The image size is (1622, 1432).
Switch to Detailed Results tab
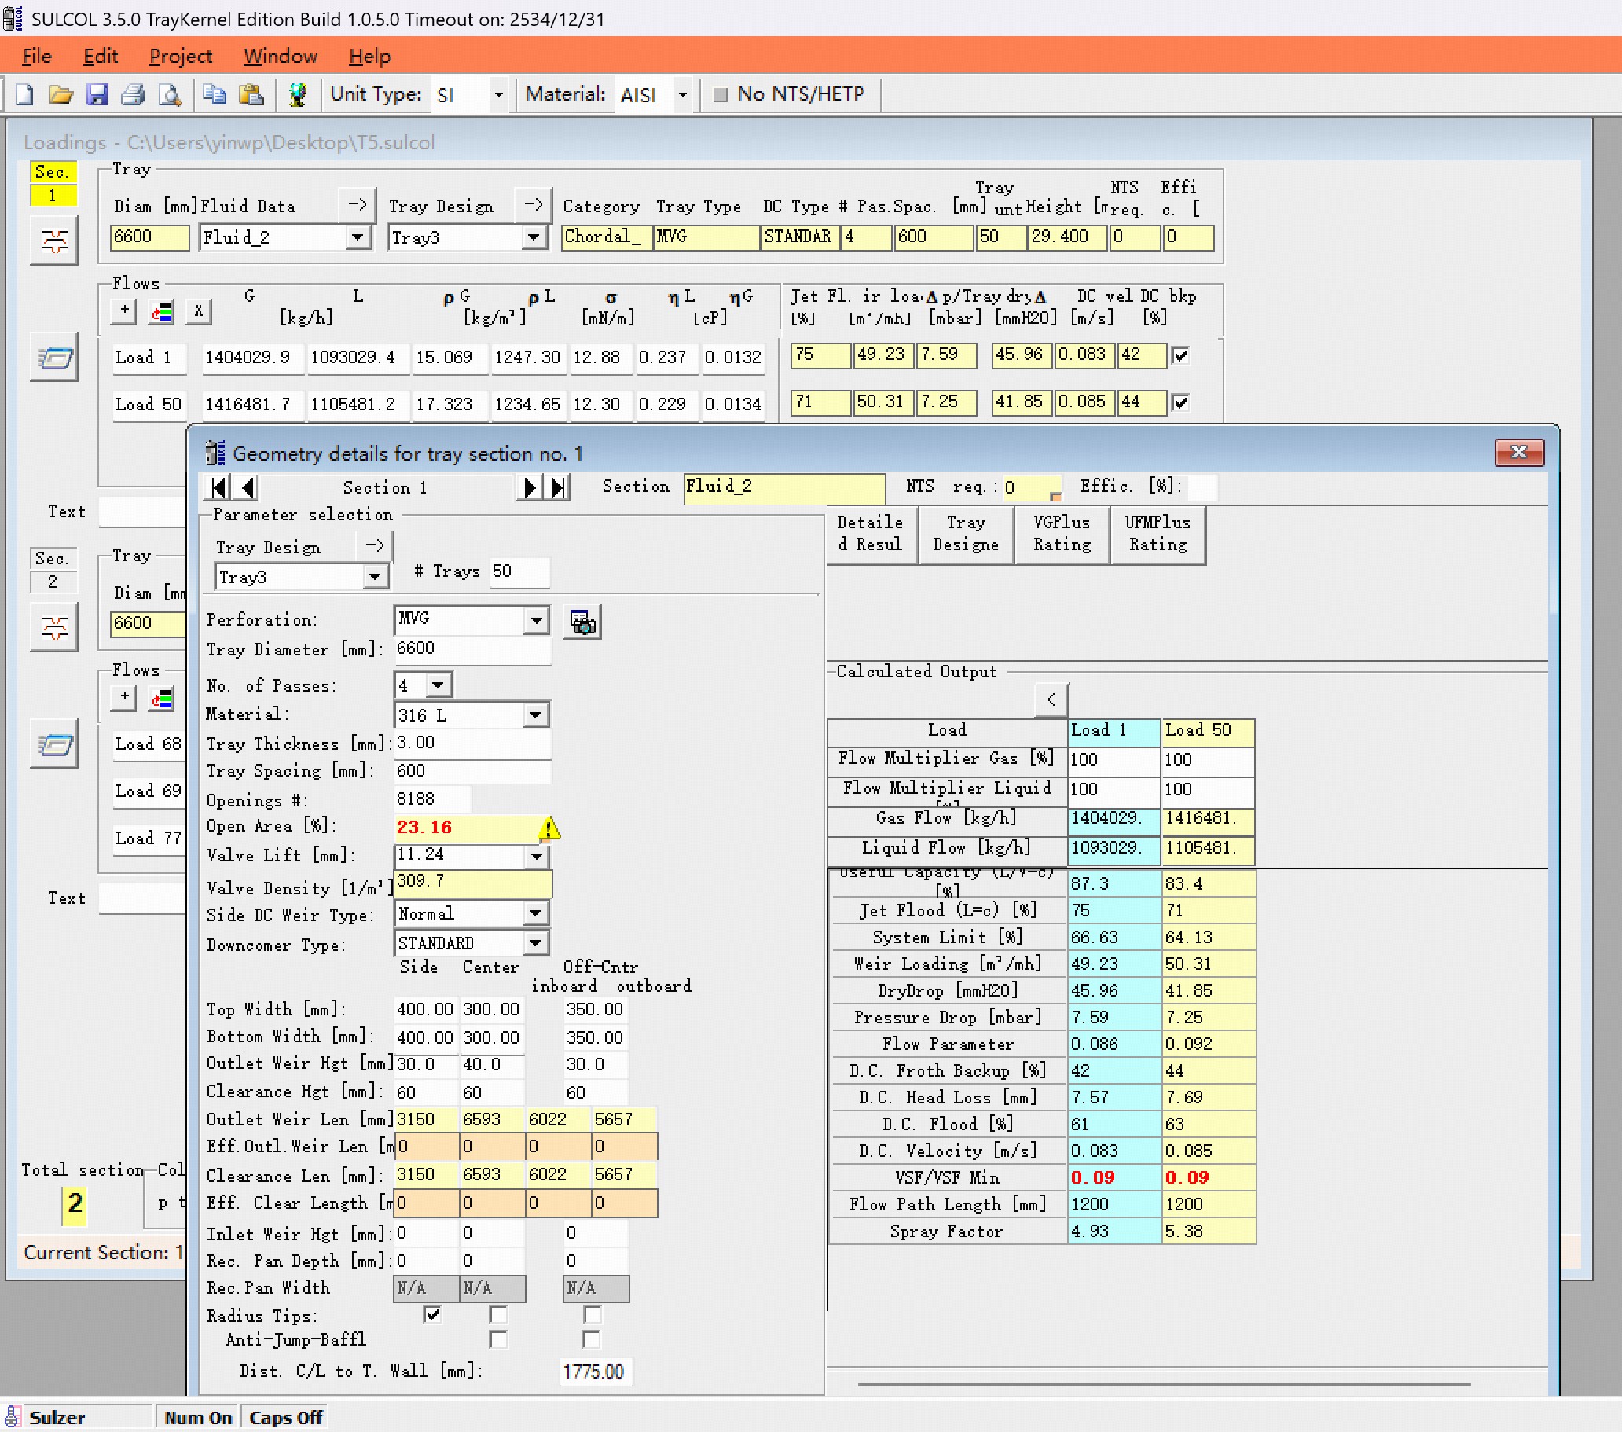(872, 534)
